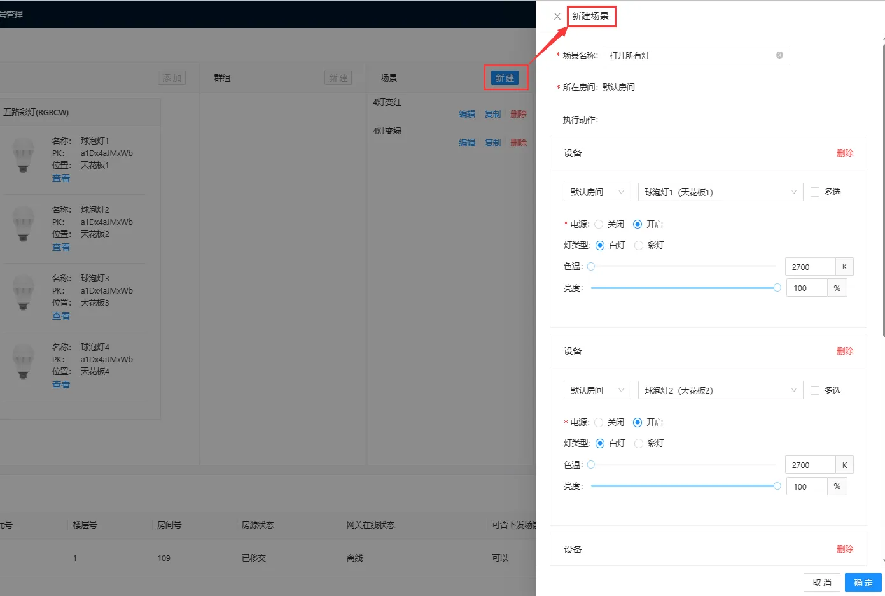Image resolution: width=885 pixels, height=596 pixels.
Task: Click bulb icon for 球泡灯2
Action: [x=24, y=224]
